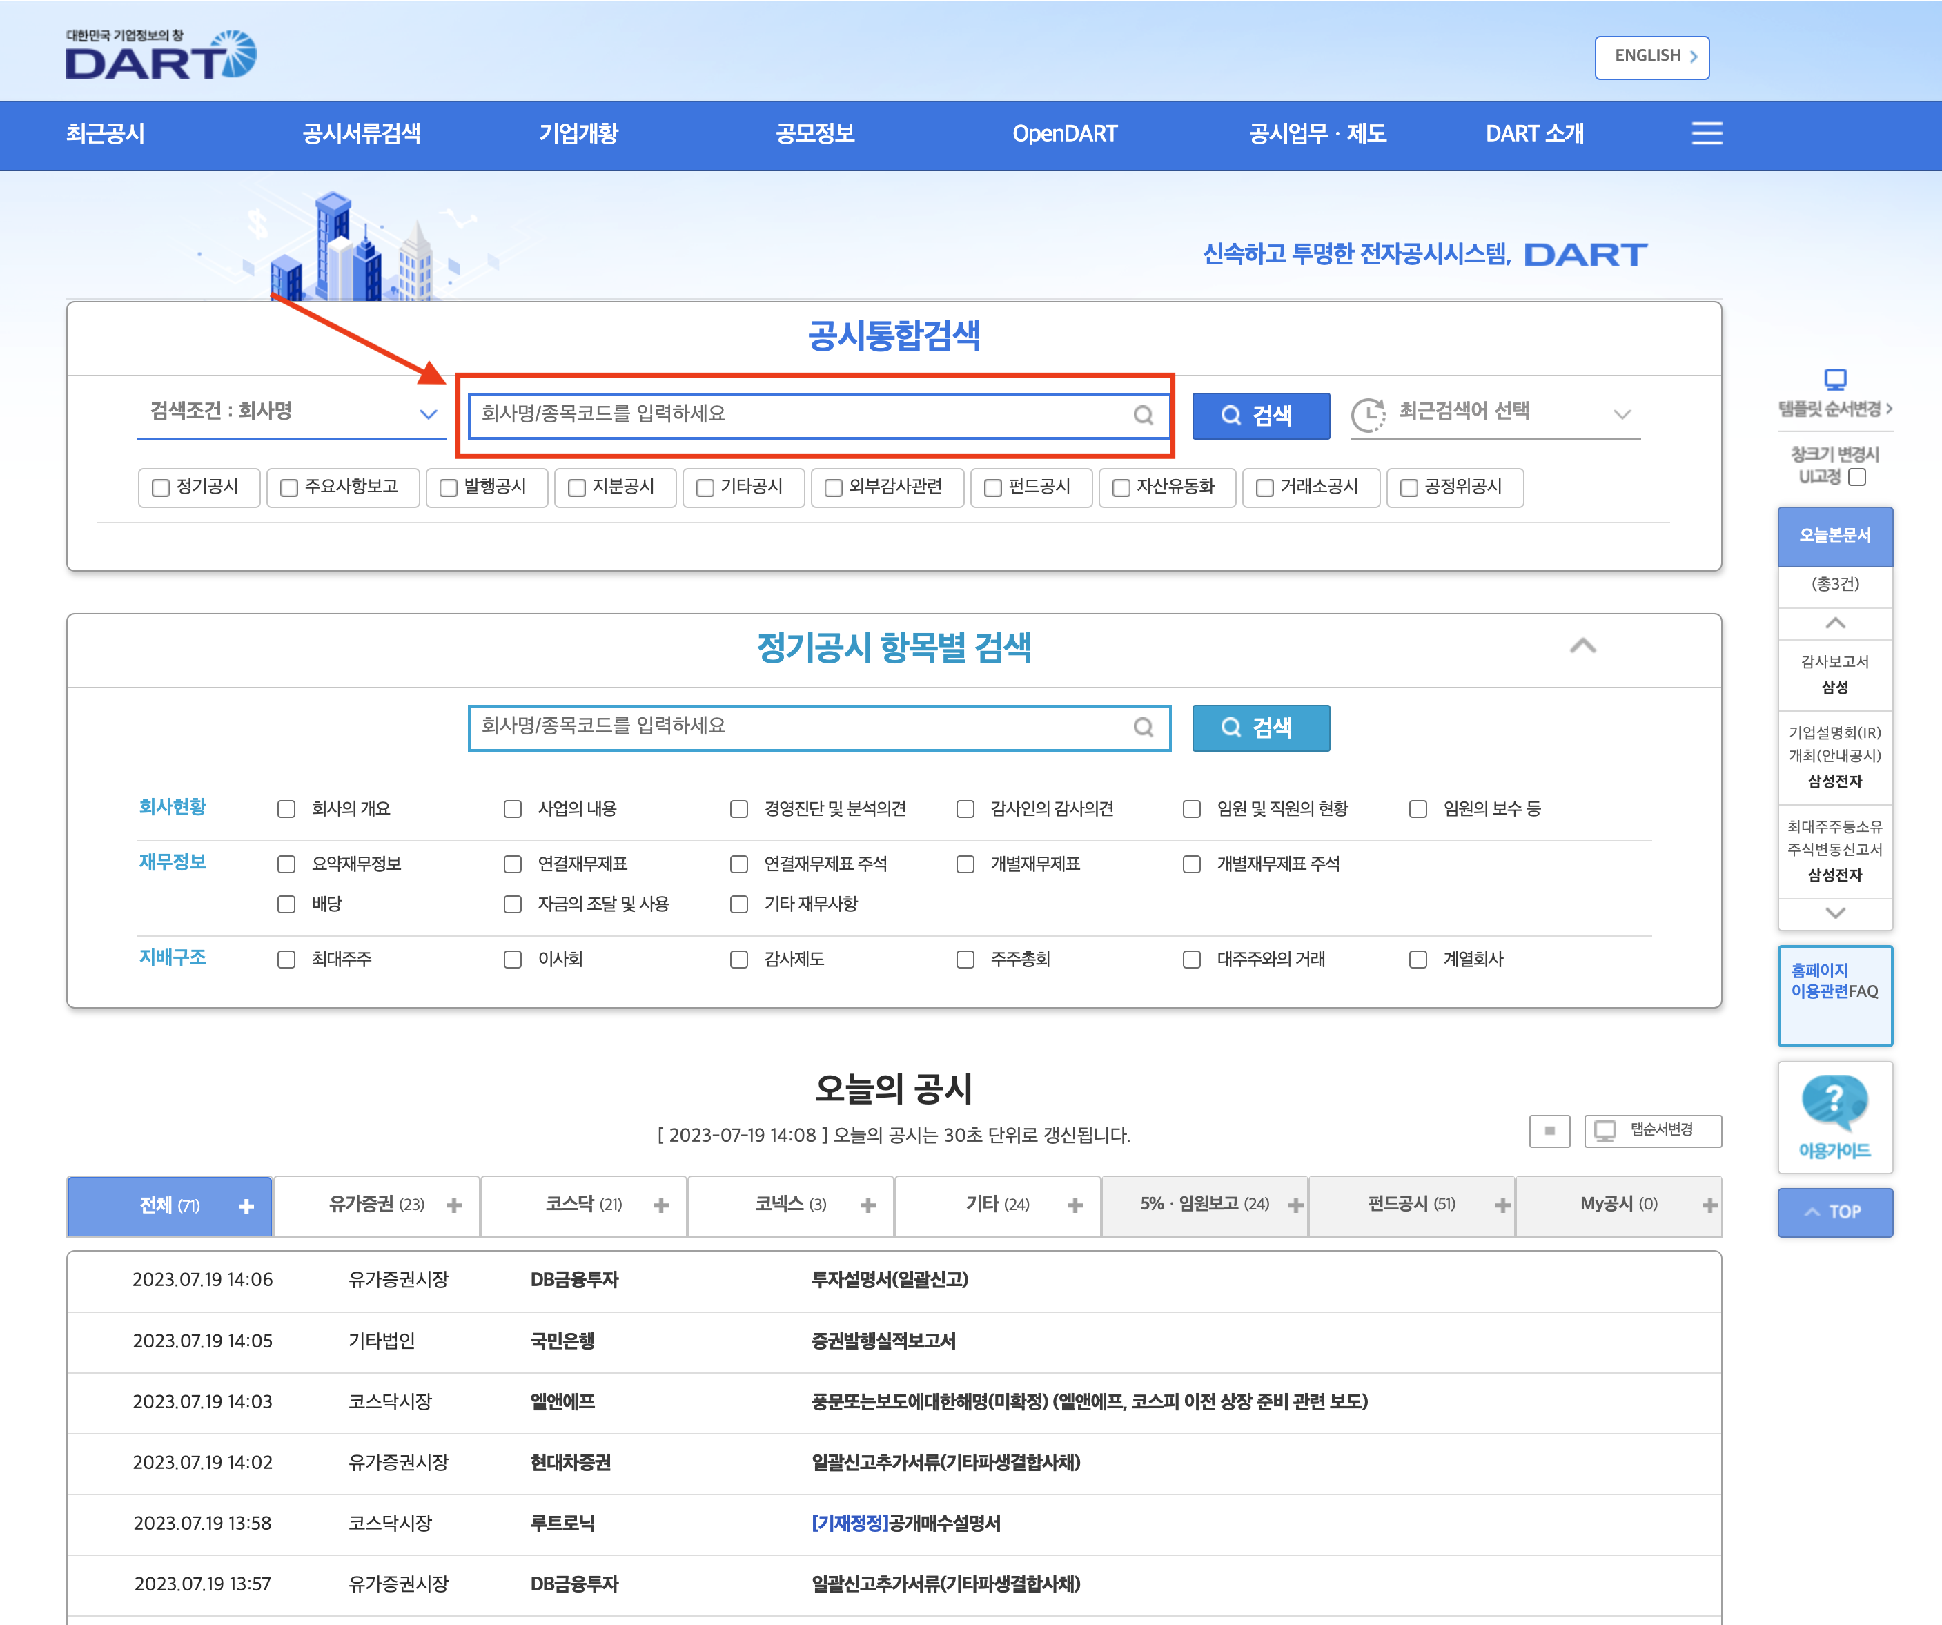Click the 정기공시 항목별 검색 input field
Screen dimensions: 1942x1625
click(x=819, y=728)
